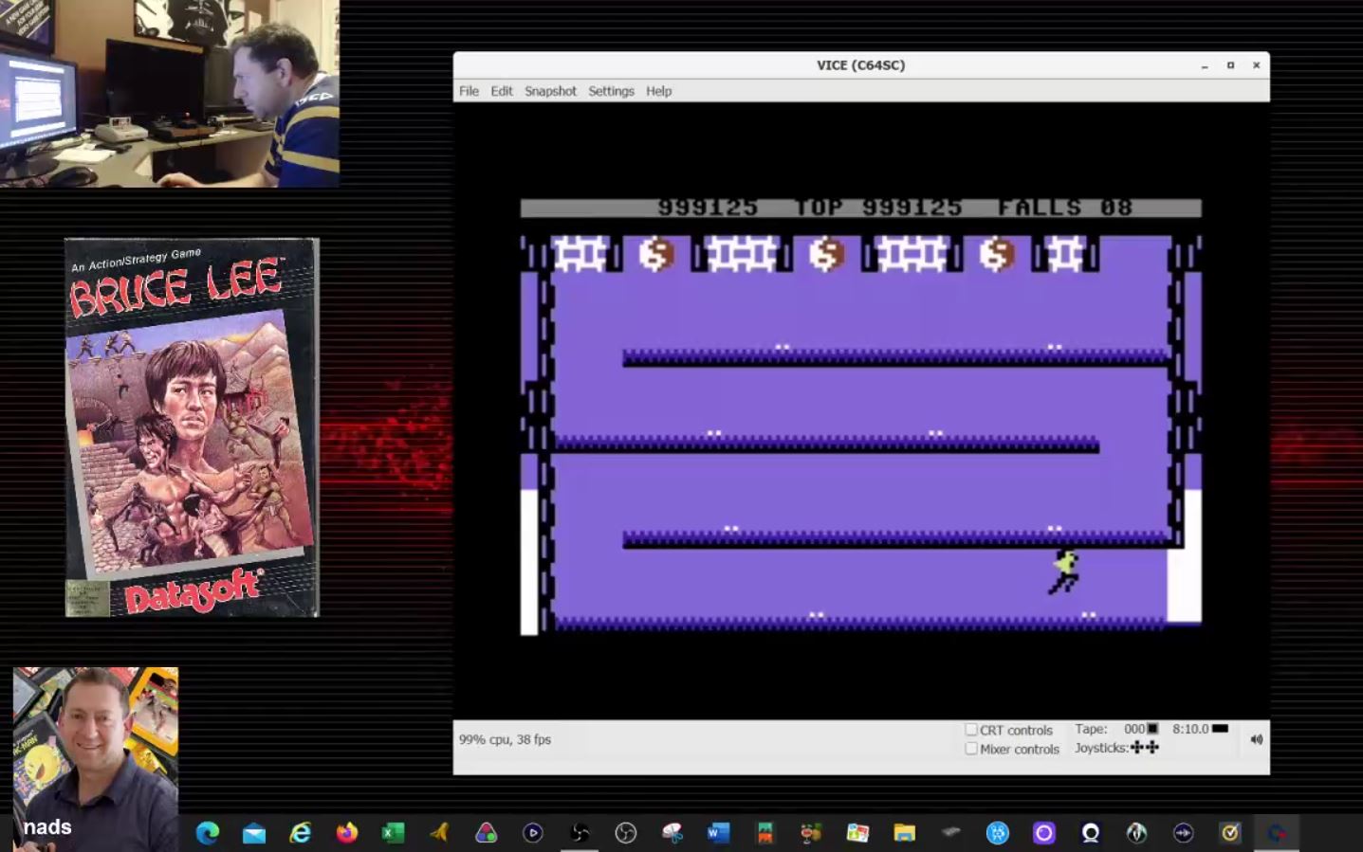Viewport: 1363px width, 852px height.
Task: Enable the CRT controls checkbox
Action: tap(971, 730)
